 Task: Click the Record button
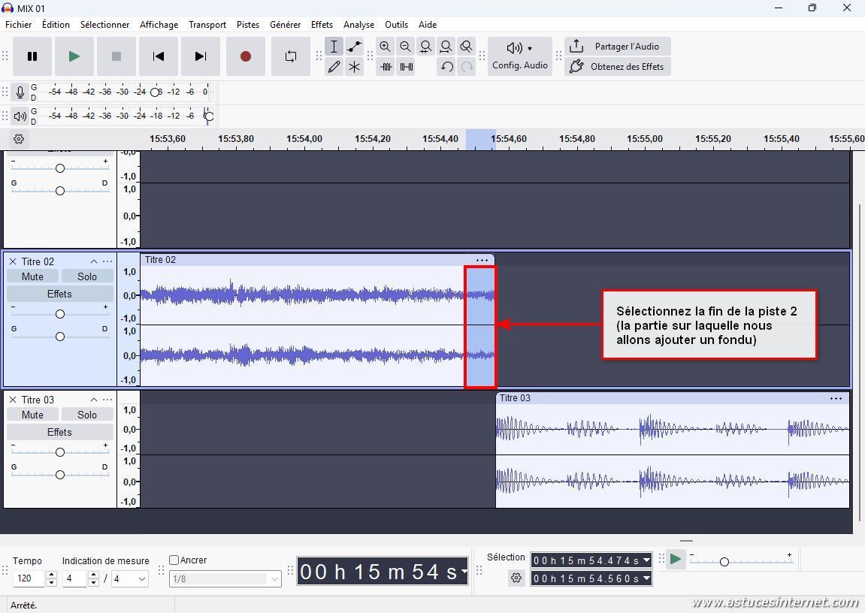click(x=245, y=56)
